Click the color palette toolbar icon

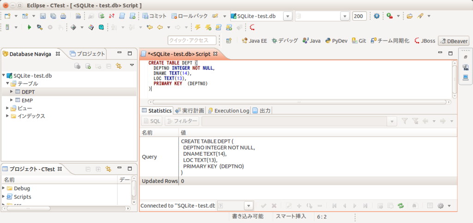(x=91, y=27)
